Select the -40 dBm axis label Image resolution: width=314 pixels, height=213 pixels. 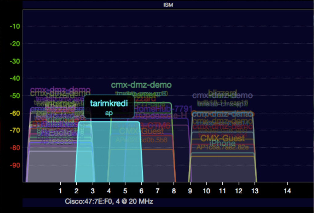coord(15,78)
